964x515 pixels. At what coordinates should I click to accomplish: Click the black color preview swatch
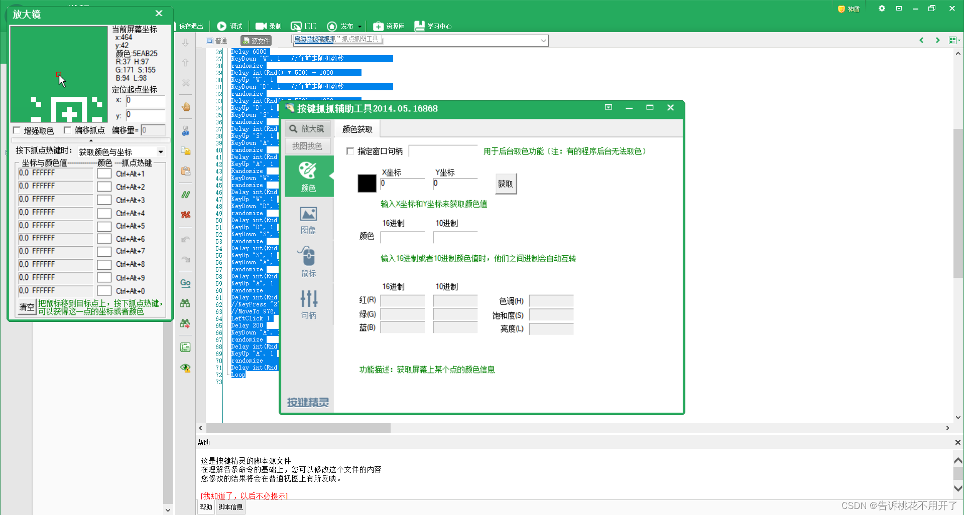367,184
